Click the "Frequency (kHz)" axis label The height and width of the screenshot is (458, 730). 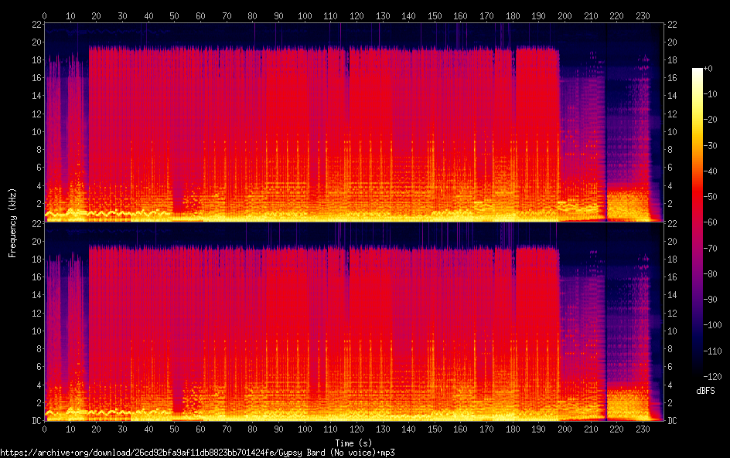(x=12, y=222)
